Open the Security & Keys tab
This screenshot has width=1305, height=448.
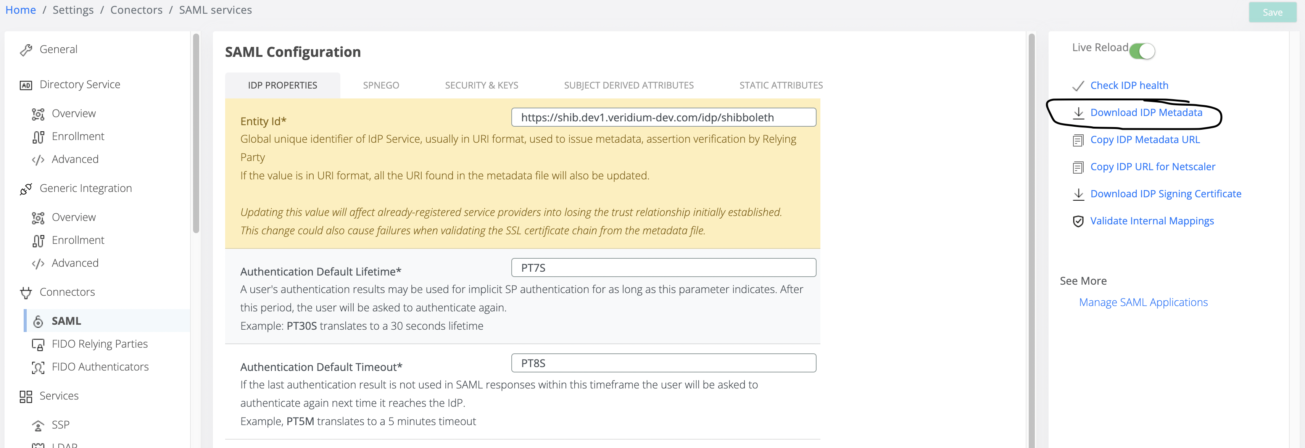(481, 85)
